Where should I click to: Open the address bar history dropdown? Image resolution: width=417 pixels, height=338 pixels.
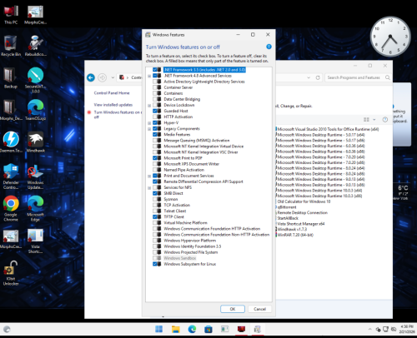click(309, 77)
